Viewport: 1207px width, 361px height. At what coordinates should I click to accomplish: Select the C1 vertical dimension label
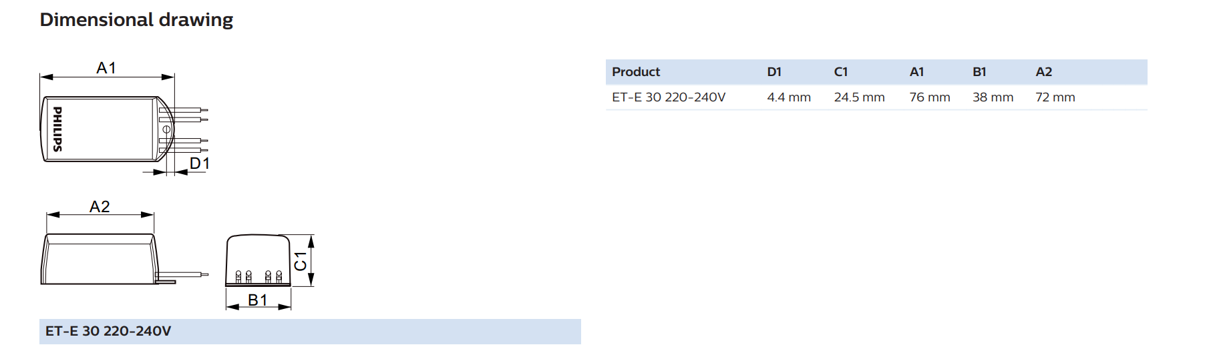(301, 261)
